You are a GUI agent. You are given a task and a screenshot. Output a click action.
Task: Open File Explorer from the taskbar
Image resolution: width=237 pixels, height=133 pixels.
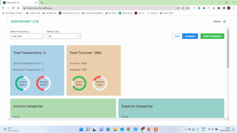(115, 129)
